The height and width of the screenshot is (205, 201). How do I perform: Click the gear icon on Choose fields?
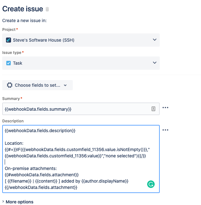[x=10, y=85]
